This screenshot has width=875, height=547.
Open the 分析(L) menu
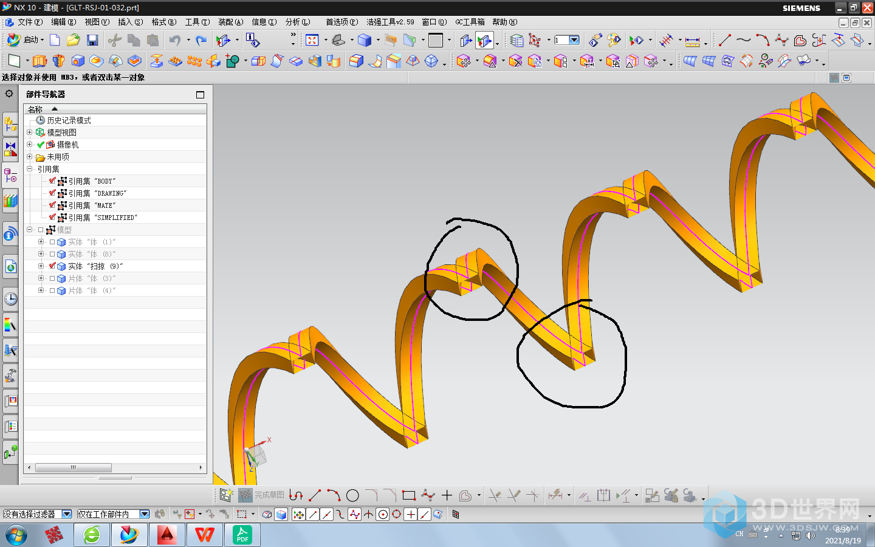pyautogui.click(x=298, y=22)
